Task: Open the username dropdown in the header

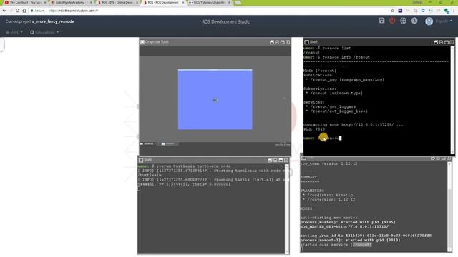Action: (444, 21)
